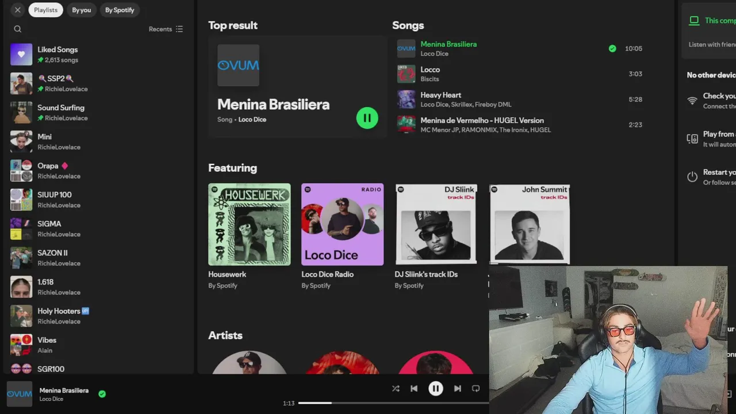736x414 pixels.
Task: Click Locco album art thumbnail
Action: point(406,74)
